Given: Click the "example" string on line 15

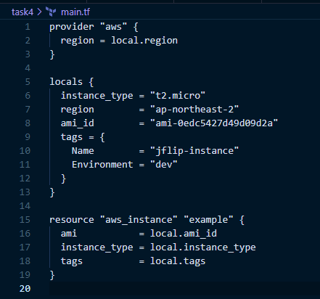Looking at the screenshot, I should 208,220.
